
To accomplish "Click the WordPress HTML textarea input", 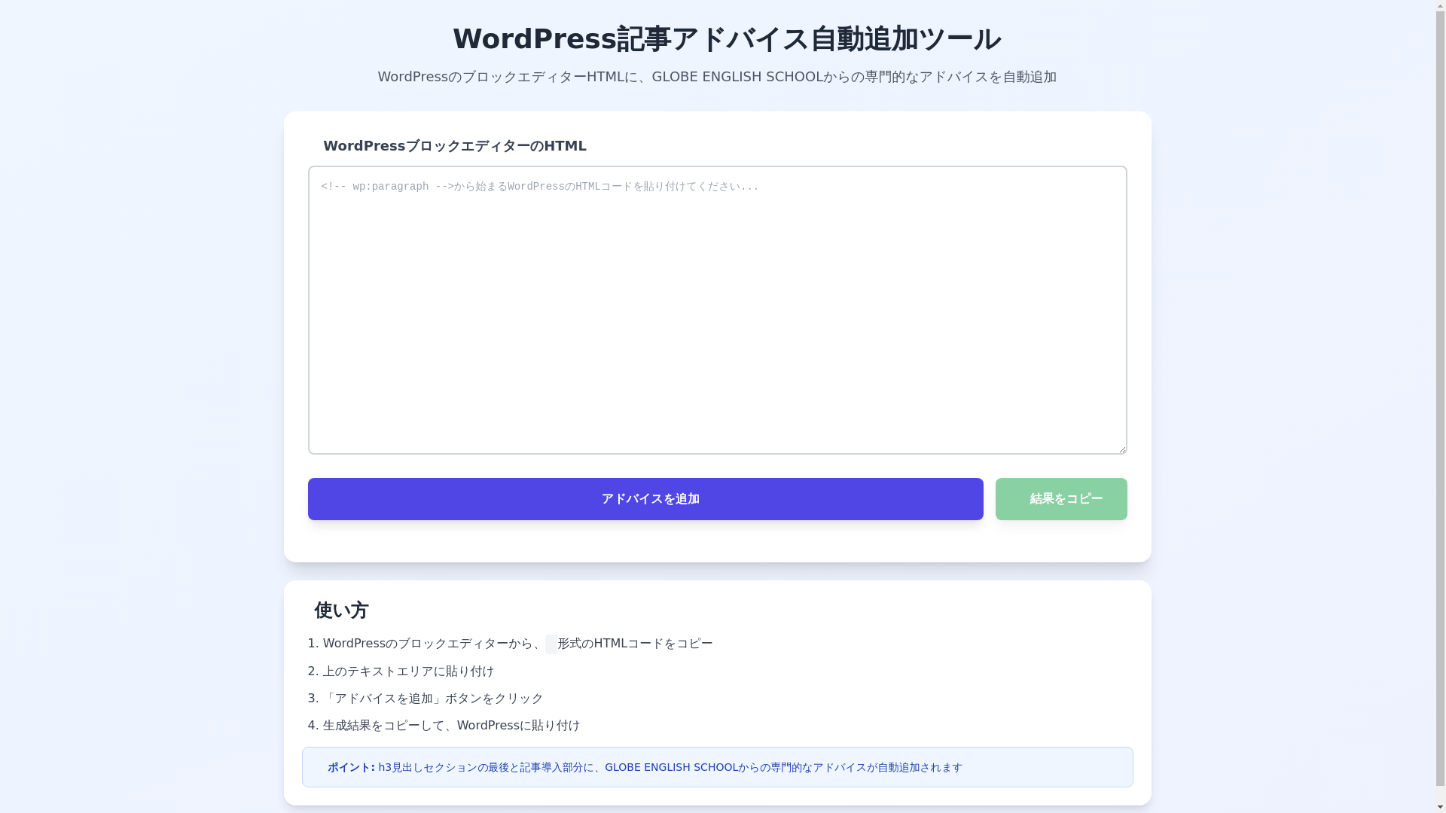I will pos(717,310).
